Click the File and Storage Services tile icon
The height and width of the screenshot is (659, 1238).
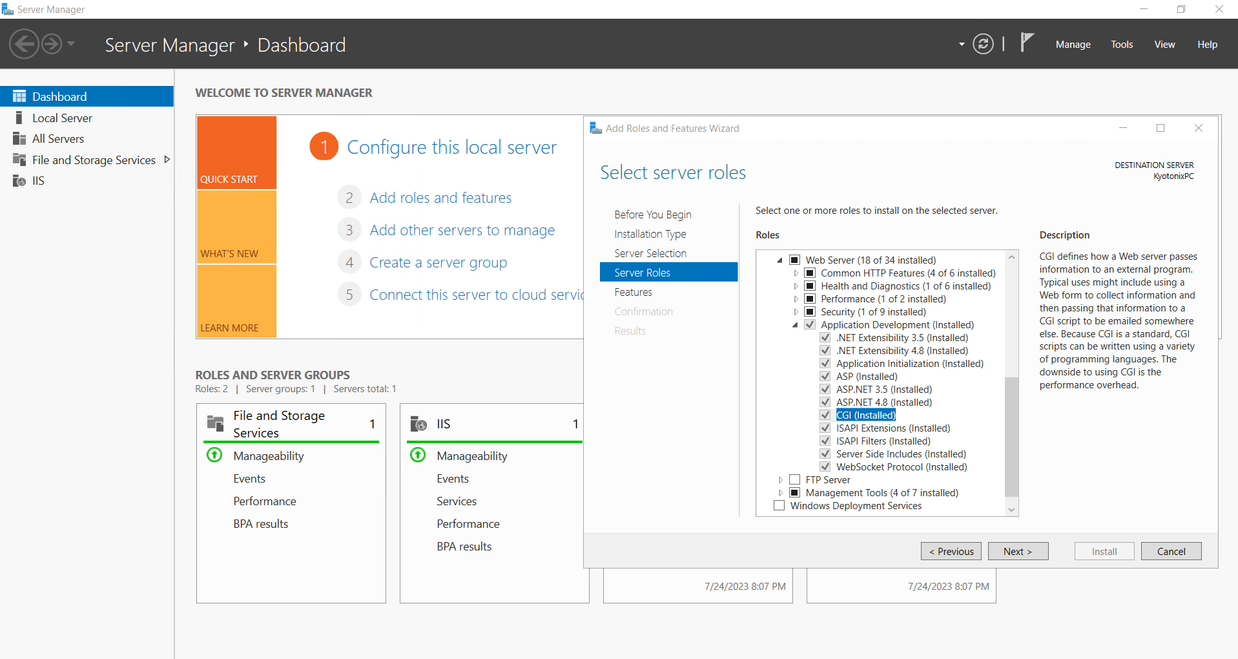click(215, 423)
